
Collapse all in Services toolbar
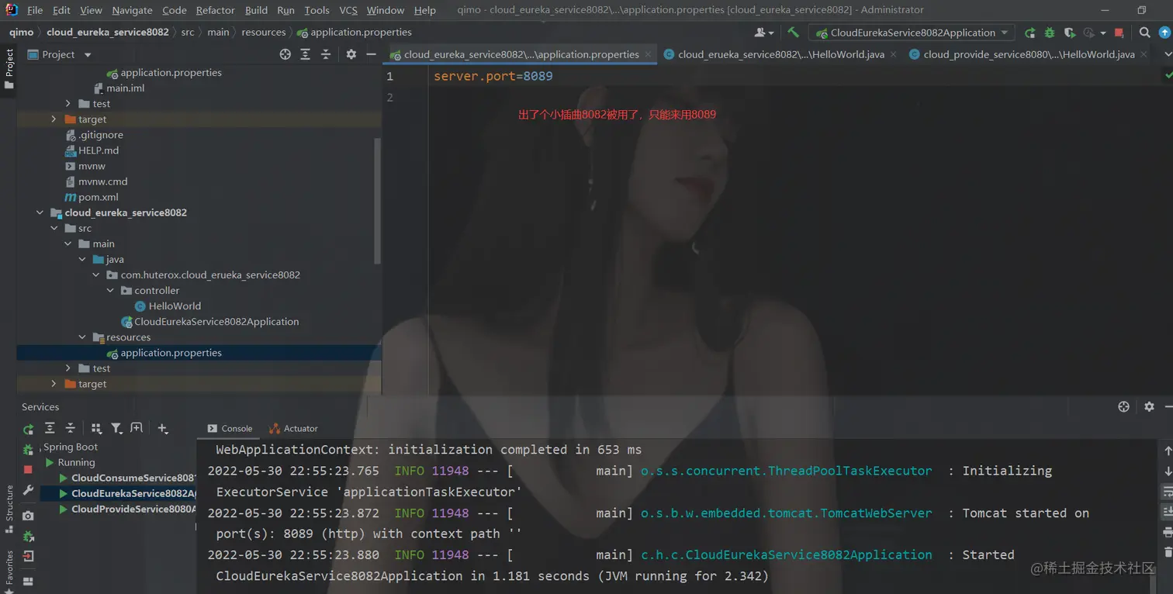(70, 428)
